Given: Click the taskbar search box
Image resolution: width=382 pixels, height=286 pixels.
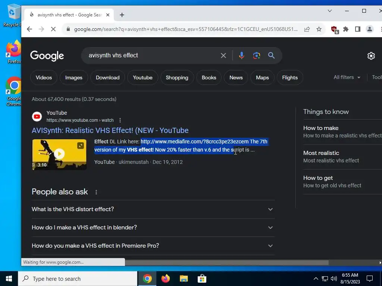Looking at the screenshot, I should click(78, 279).
